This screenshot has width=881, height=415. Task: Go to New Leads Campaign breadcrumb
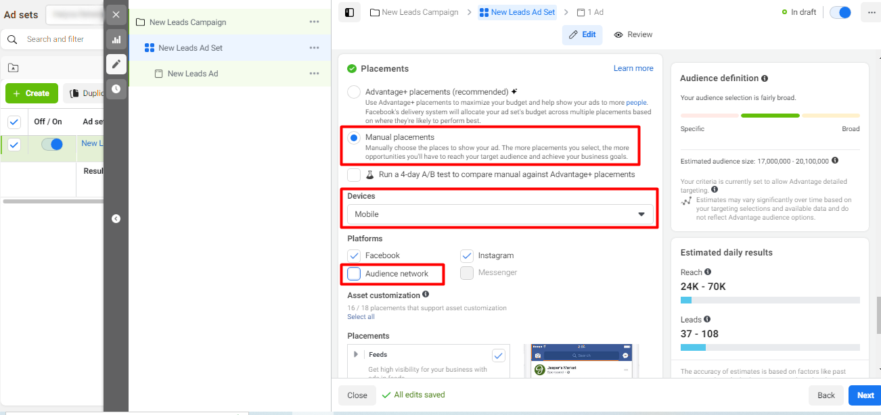[x=414, y=12]
